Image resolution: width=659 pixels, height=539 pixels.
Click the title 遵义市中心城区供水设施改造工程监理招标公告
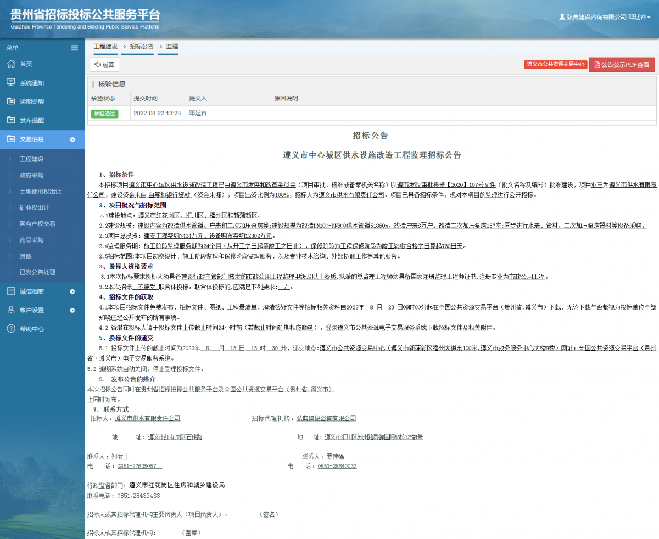(372, 155)
